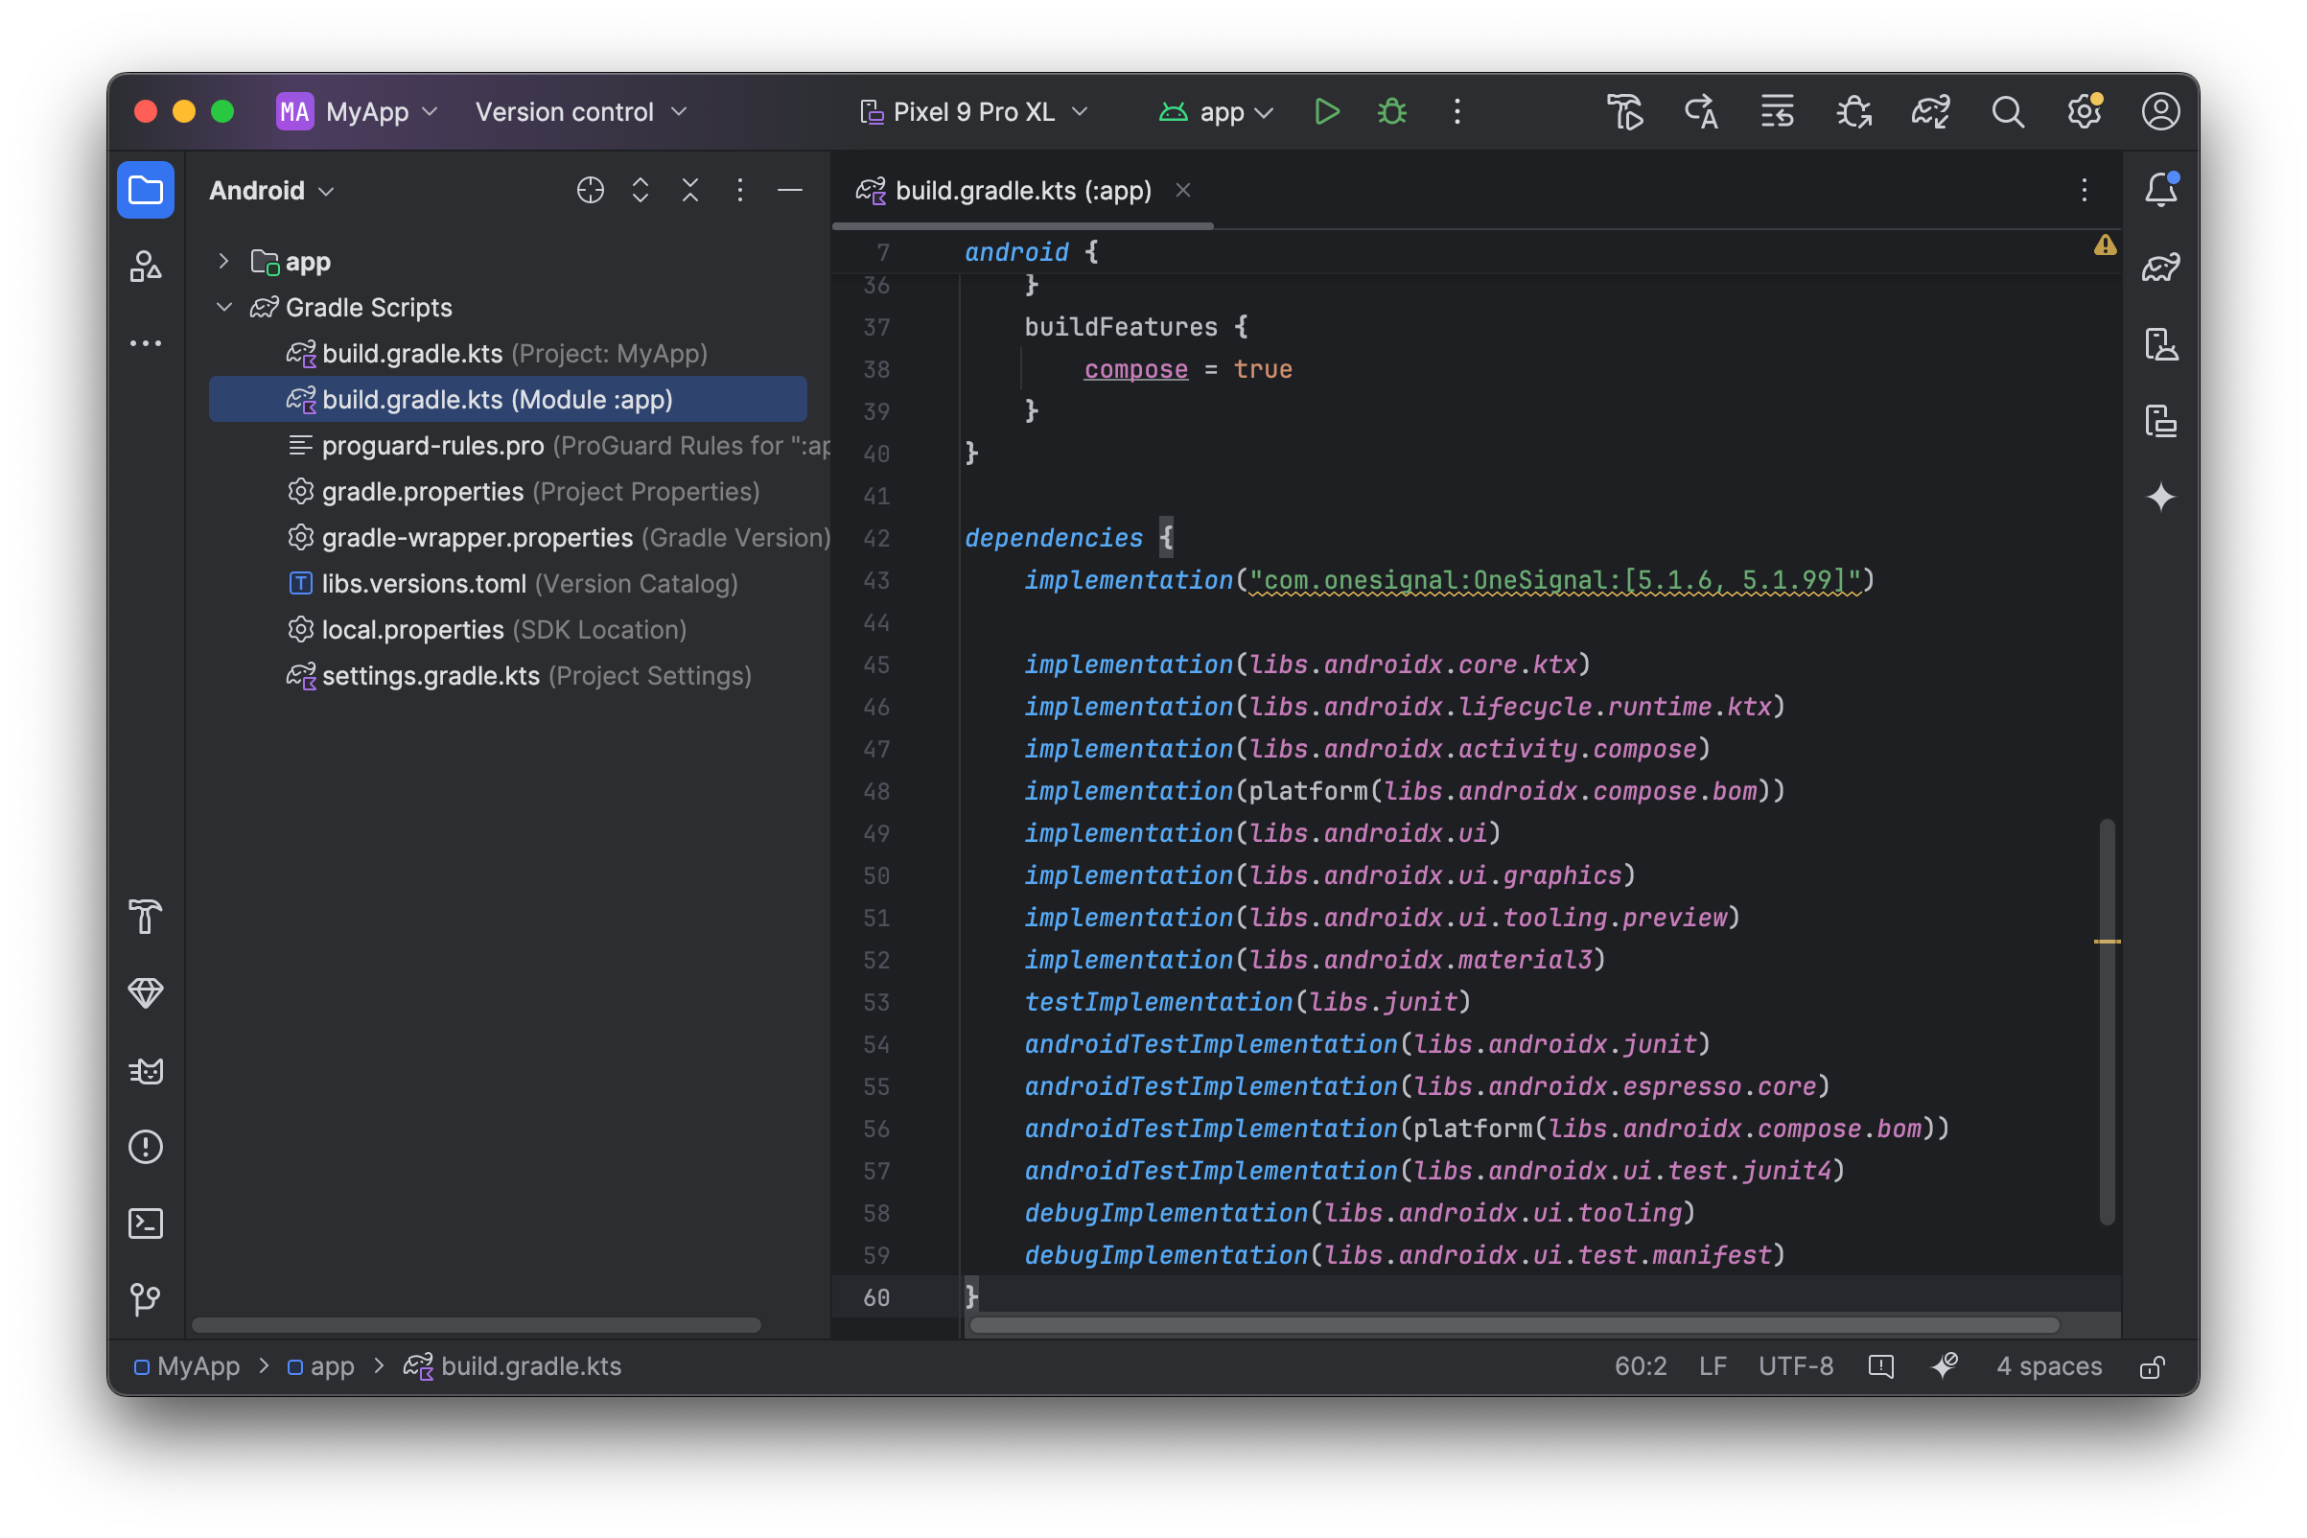Sync project with Gradle files
The height and width of the screenshot is (1538, 2307).
[x=1929, y=112]
